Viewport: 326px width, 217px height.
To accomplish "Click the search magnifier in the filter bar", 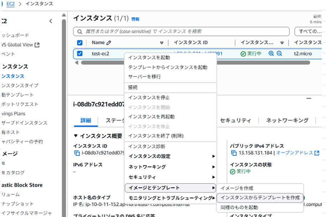I will [x=79, y=31].
